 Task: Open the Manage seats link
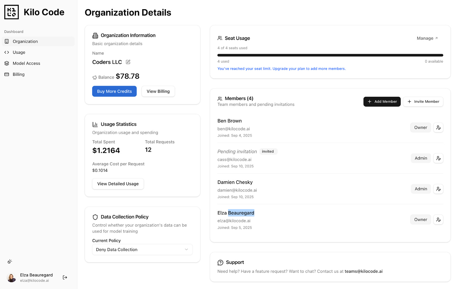pyautogui.click(x=427, y=38)
